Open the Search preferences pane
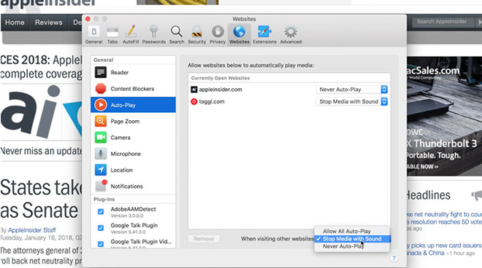Viewport: 482px width, 268px height. click(x=177, y=35)
